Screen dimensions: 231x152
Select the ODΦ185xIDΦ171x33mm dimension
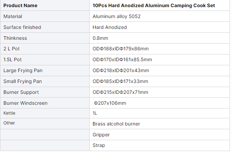(120, 81)
